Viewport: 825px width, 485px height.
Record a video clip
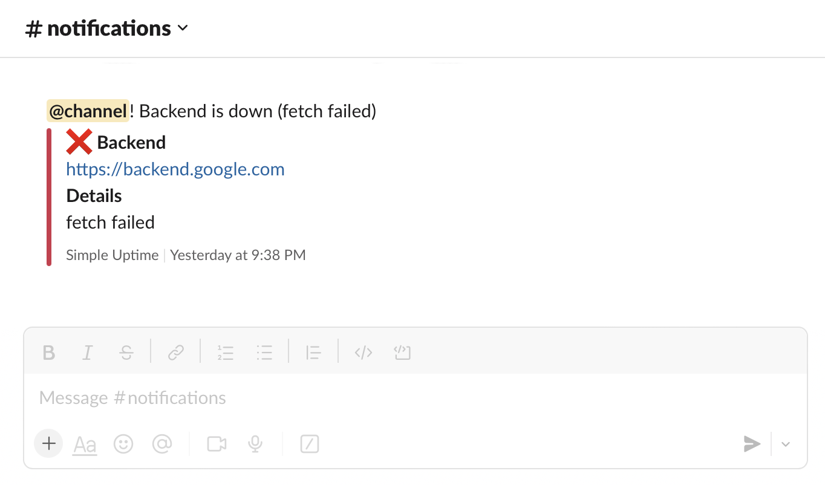217,444
